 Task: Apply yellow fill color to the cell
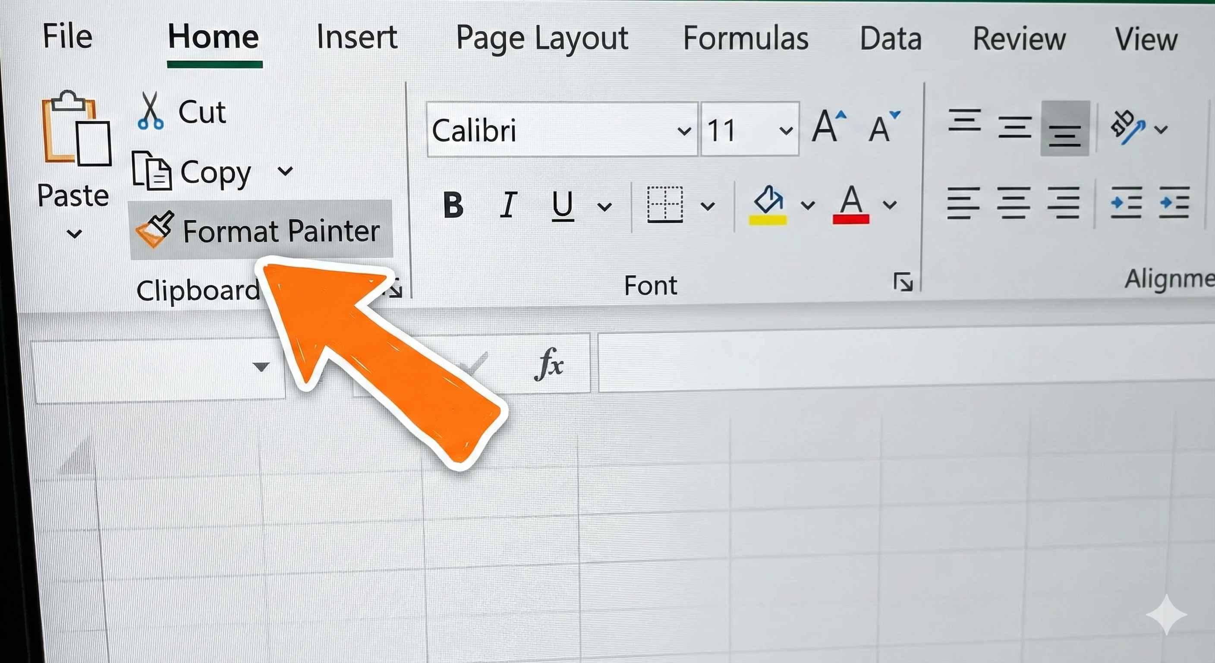(x=769, y=204)
